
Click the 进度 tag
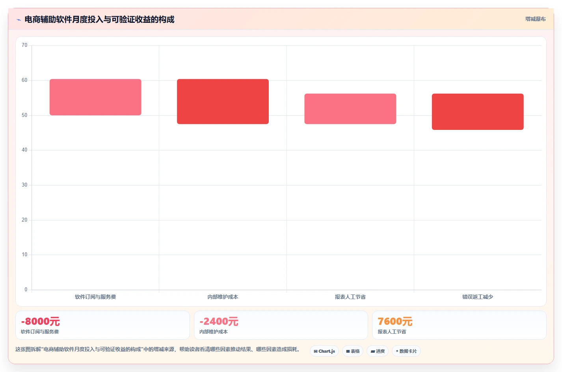tap(378, 351)
